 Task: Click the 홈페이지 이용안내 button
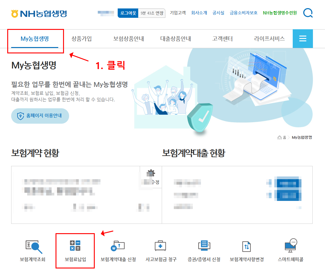[40, 116]
